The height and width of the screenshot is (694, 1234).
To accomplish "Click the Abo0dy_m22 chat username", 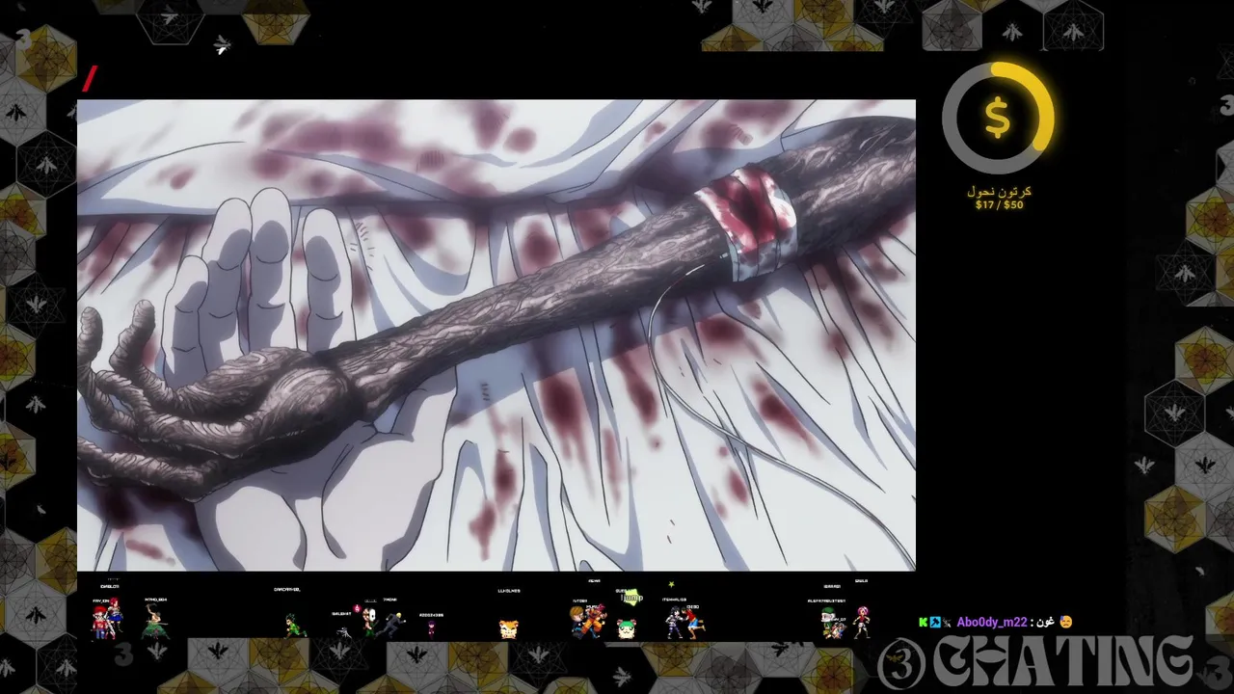I will (x=991, y=623).
